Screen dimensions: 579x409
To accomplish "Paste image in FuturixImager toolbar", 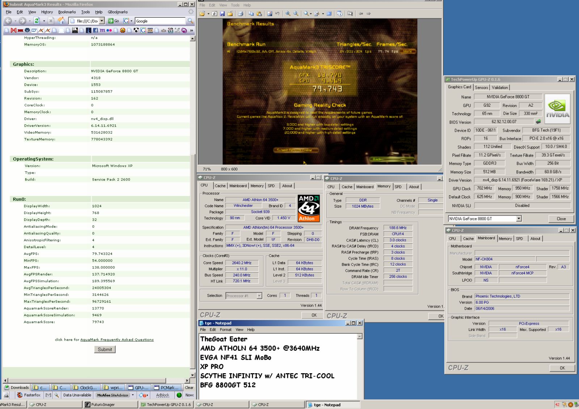I will tap(259, 14).
